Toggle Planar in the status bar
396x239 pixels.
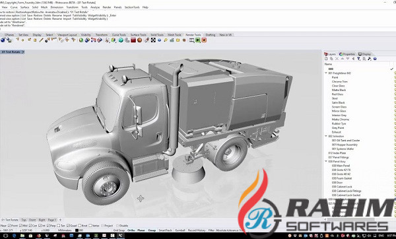(141, 230)
